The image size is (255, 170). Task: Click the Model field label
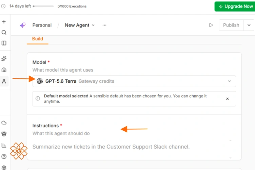39,62
